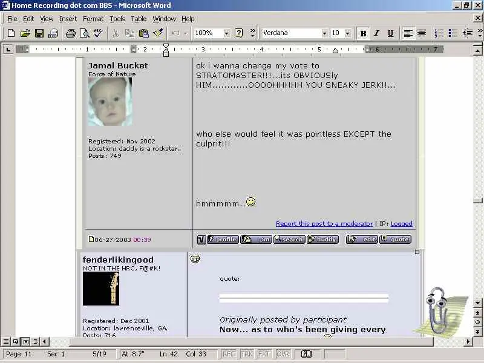The image size is (484, 363).
Task: Click the buddy button in Jamal's post
Action: point(322,239)
